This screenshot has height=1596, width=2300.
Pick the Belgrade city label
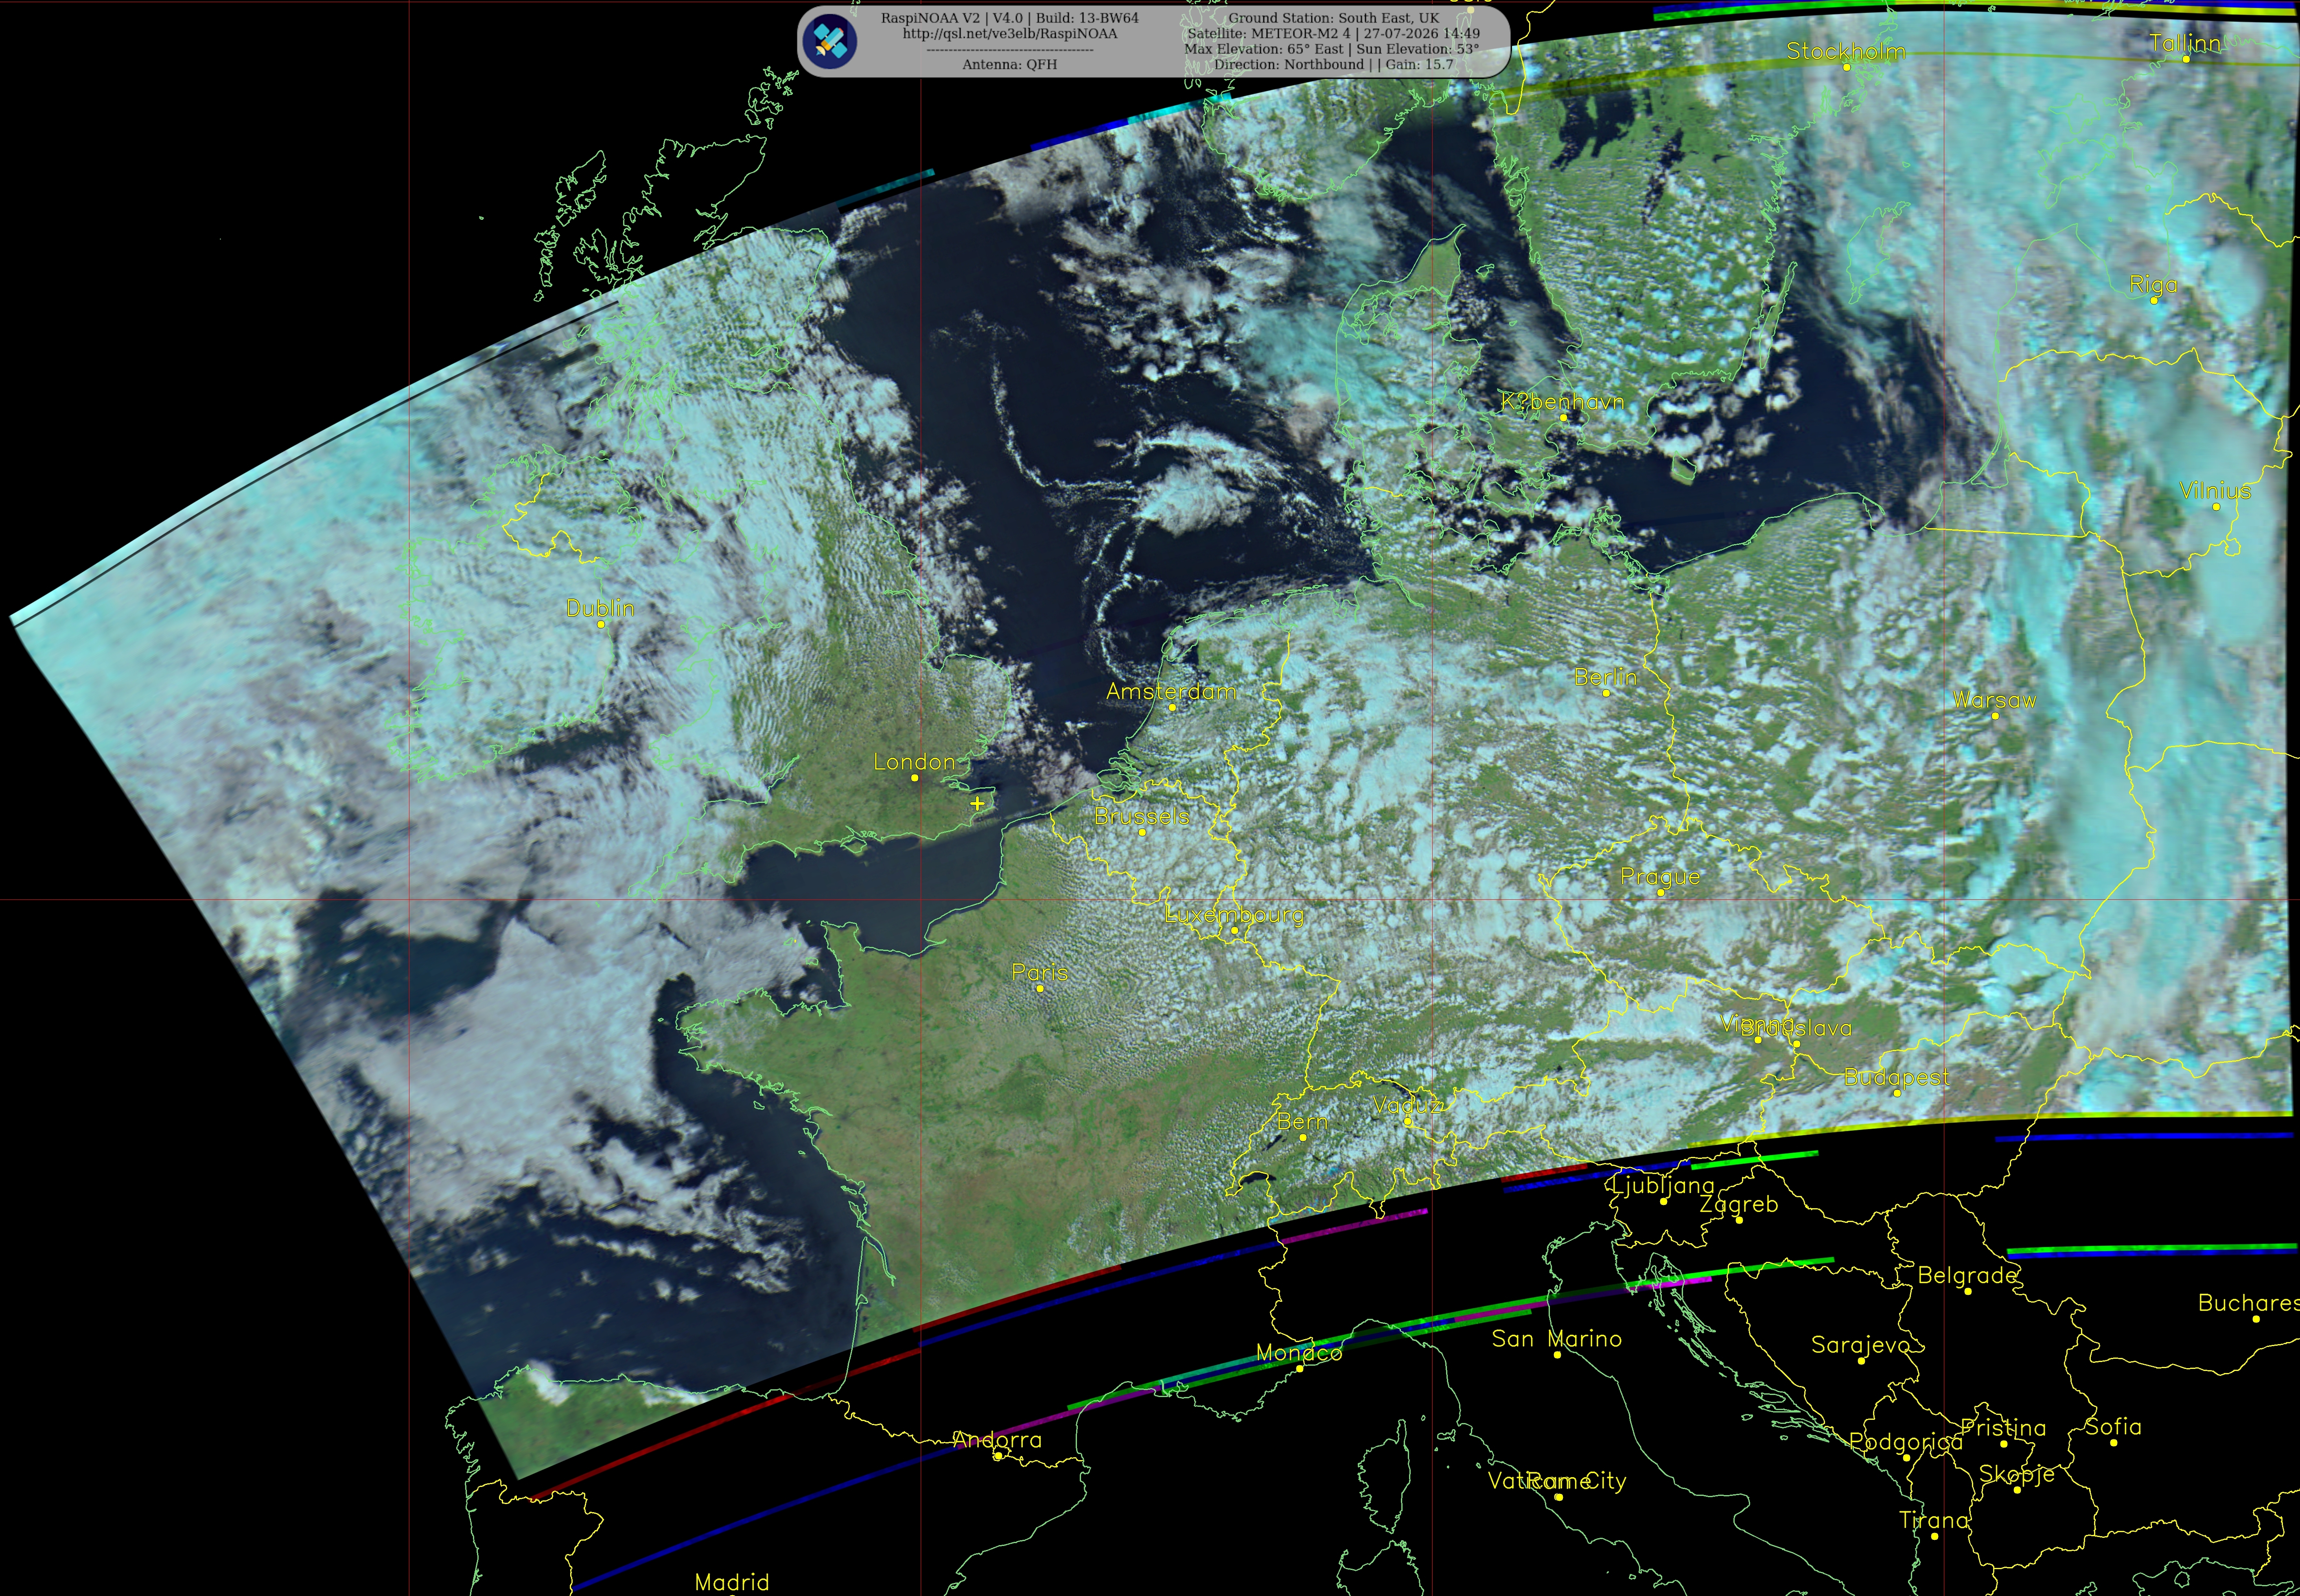click(x=1967, y=1276)
